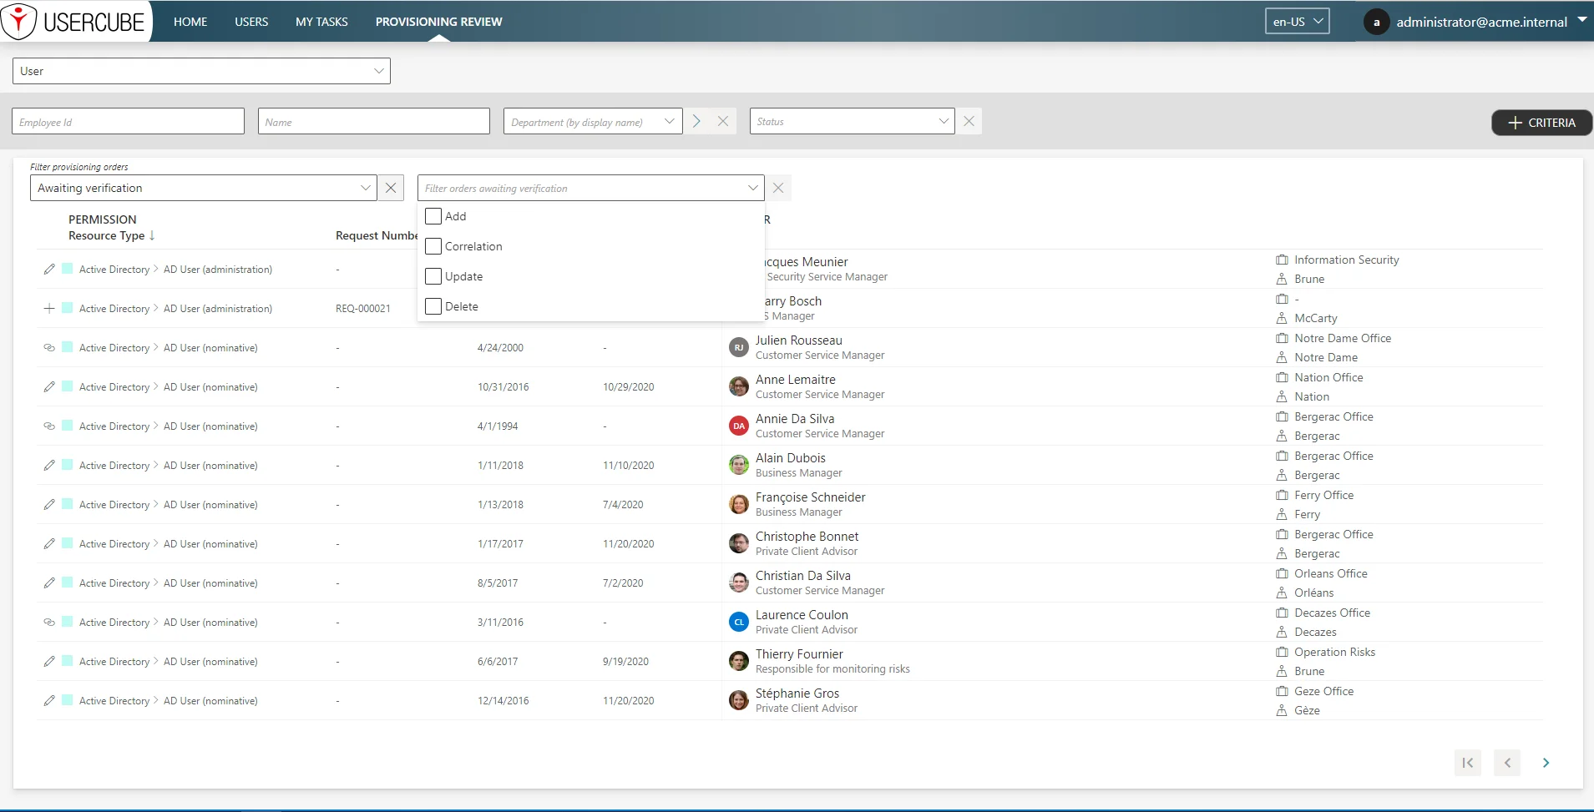The width and height of the screenshot is (1594, 812).
Task: Click the CRITERIA button
Action: (x=1541, y=123)
